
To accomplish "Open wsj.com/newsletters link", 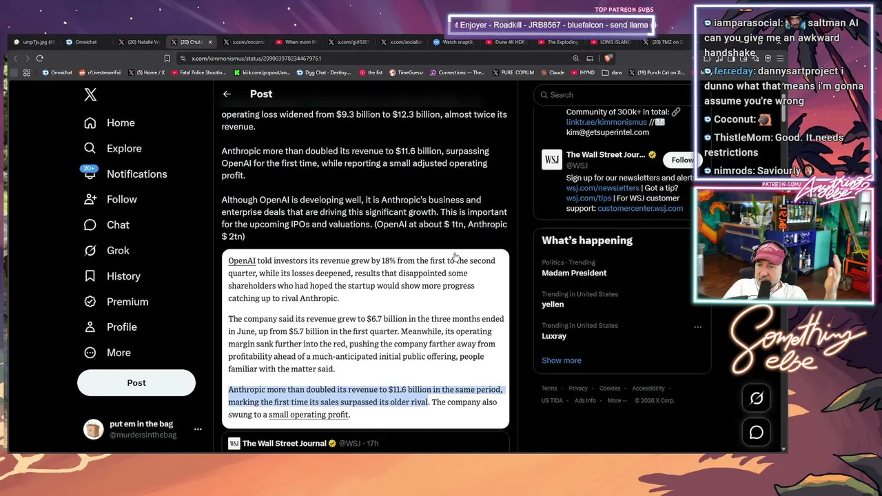I will click(603, 188).
